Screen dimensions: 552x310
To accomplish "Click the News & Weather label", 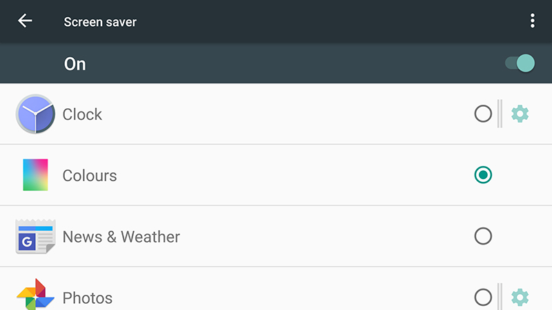I will (x=121, y=236).
